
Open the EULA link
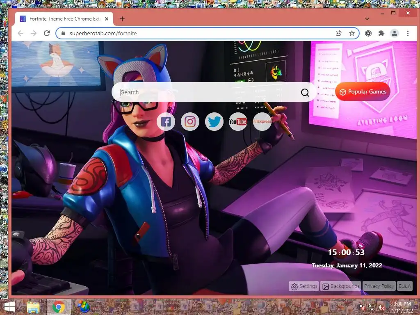coord(405,286)
